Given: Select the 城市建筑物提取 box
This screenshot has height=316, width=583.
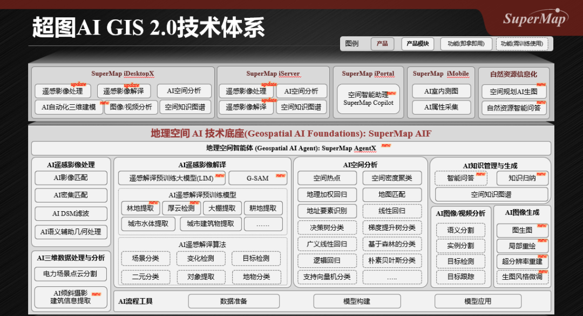Looking at the screenshot, I should (211, 224).
